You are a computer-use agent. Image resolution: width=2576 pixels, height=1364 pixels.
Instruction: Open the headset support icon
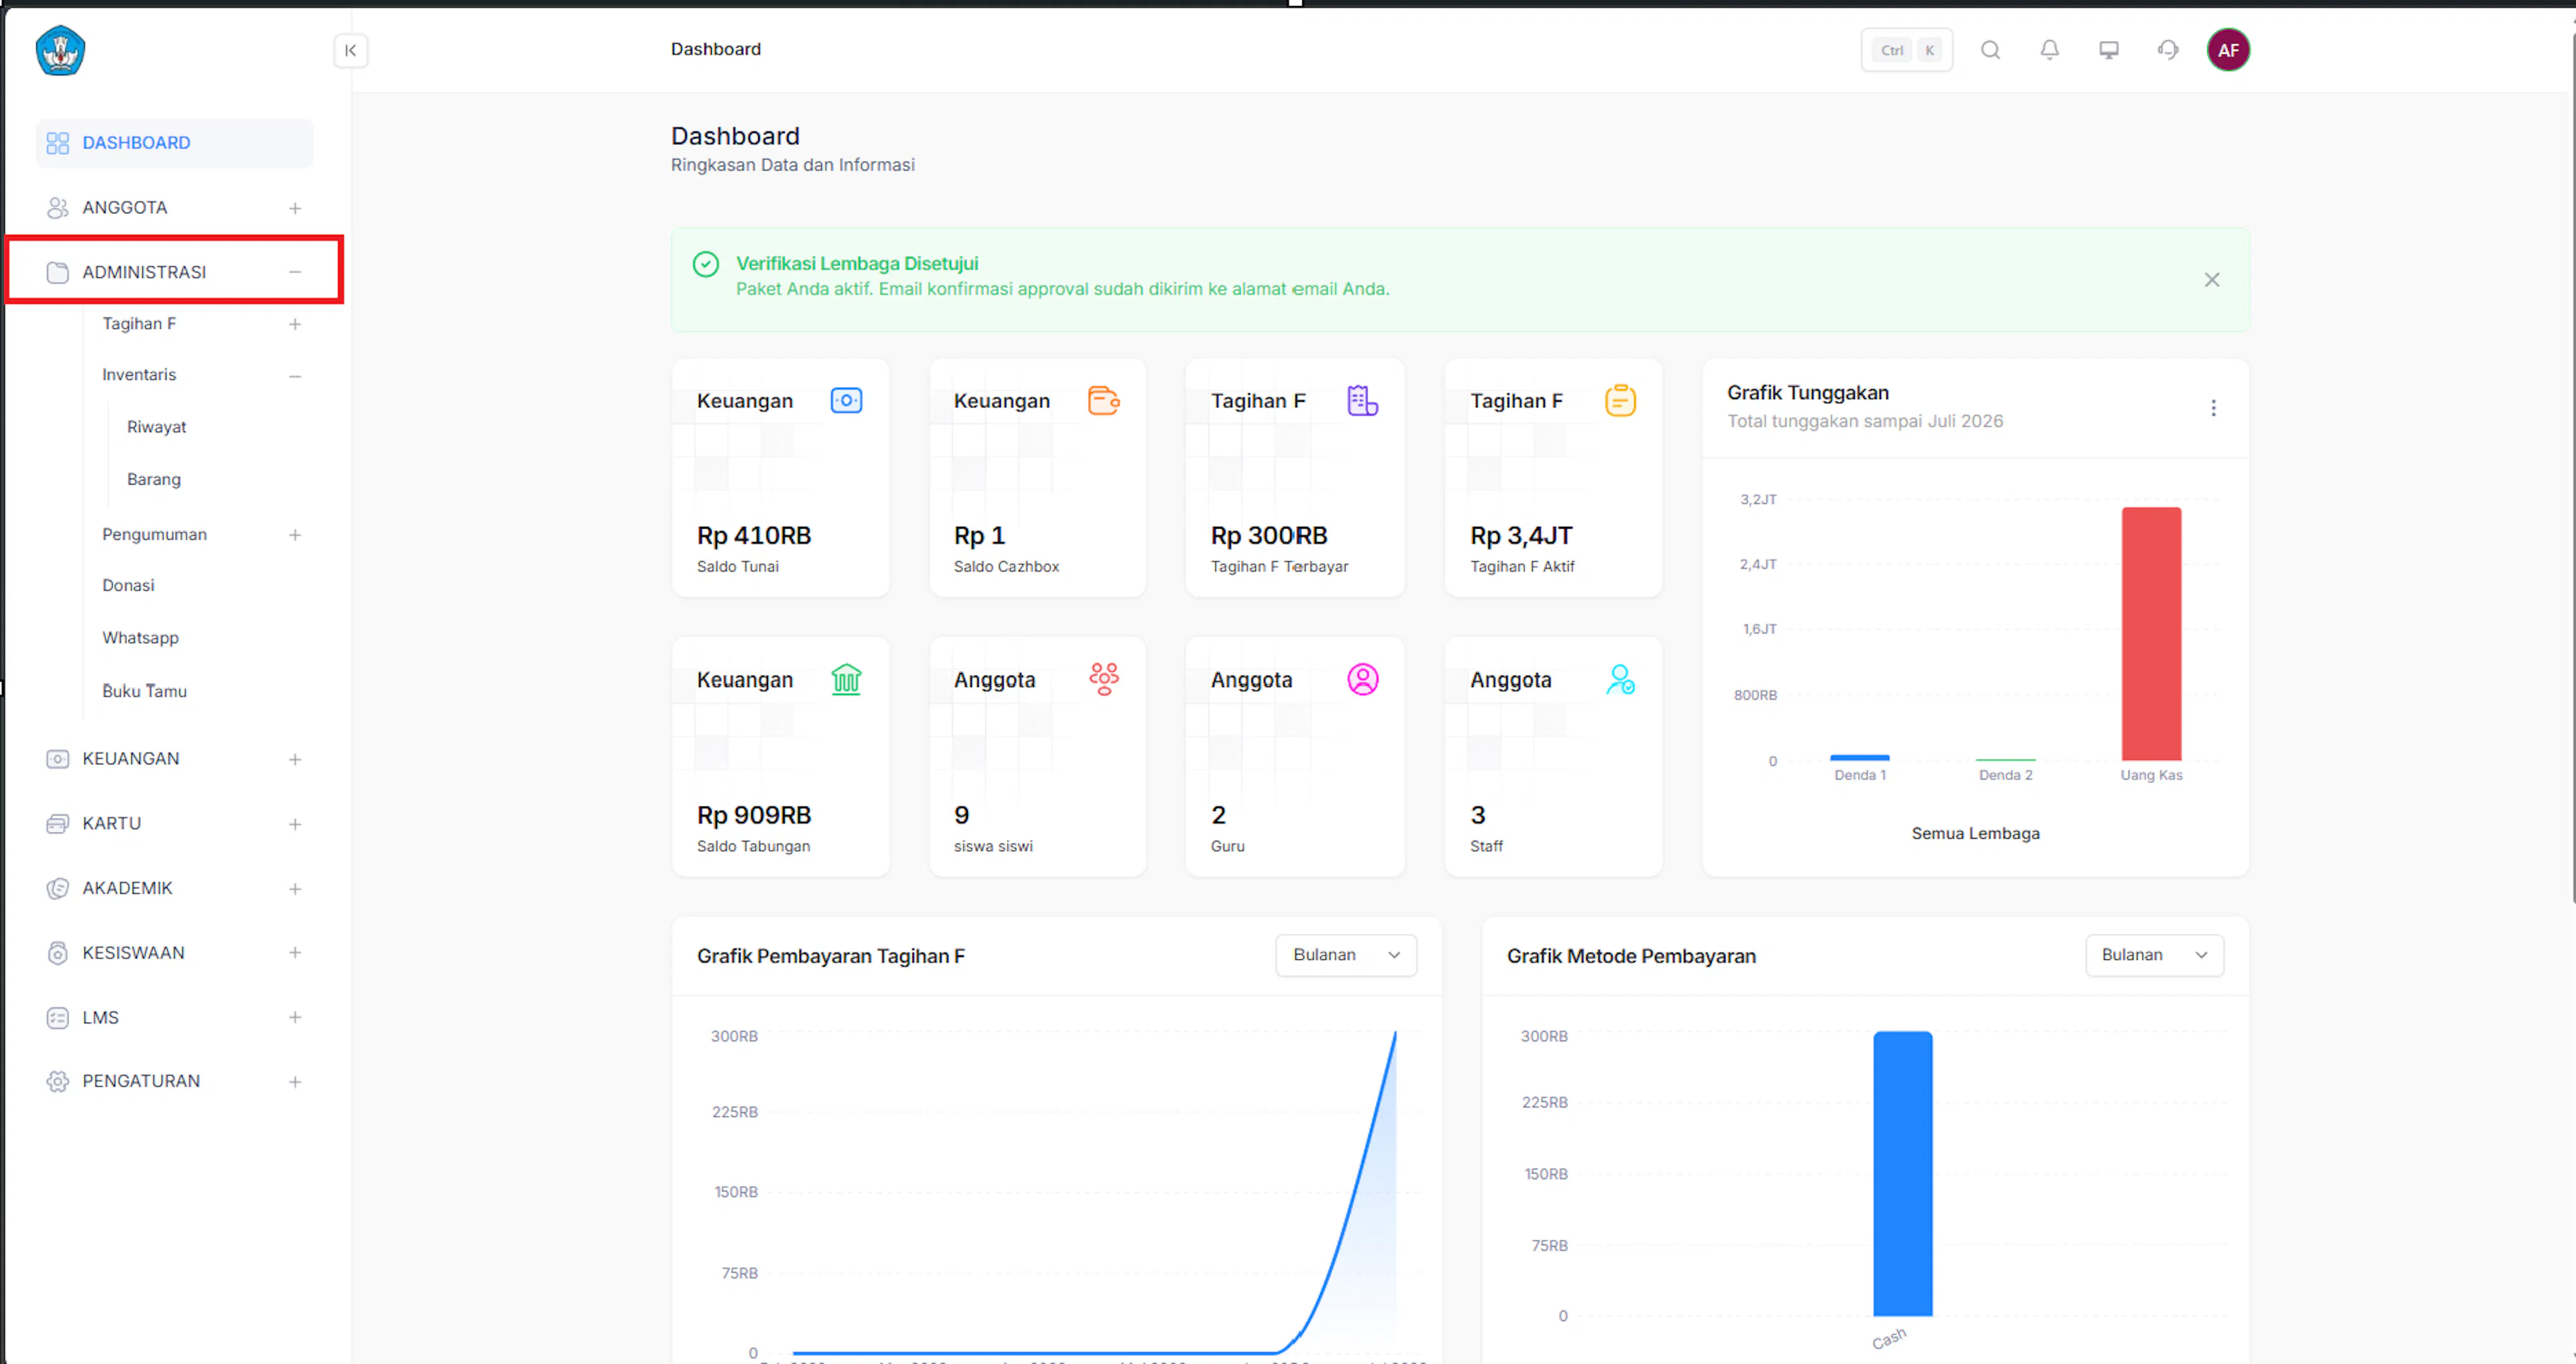2168,50
